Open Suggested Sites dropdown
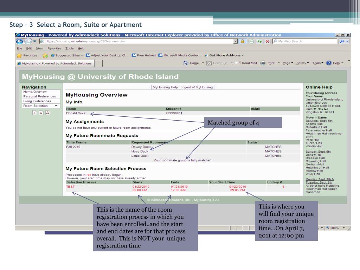The height and width of the screenshot is (270, 360). [67, 55]
